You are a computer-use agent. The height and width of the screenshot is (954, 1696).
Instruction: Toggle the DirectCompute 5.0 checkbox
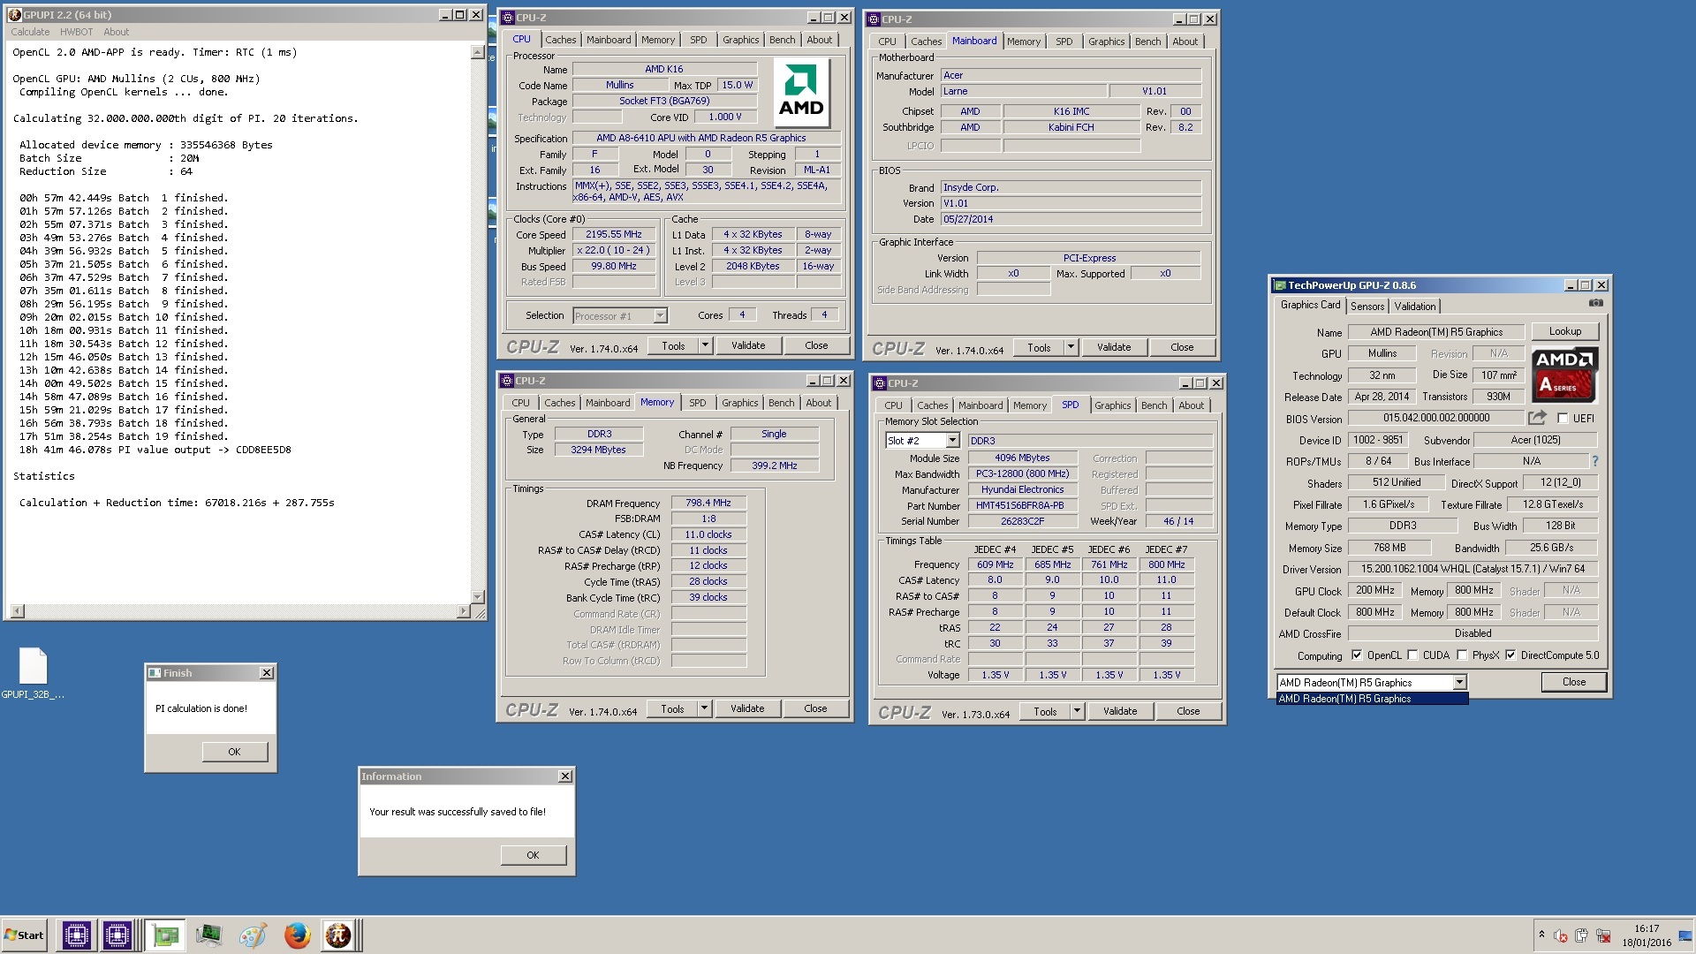1510,655
